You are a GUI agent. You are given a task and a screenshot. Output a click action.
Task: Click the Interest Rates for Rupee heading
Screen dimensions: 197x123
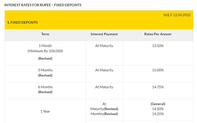[43, 5]
